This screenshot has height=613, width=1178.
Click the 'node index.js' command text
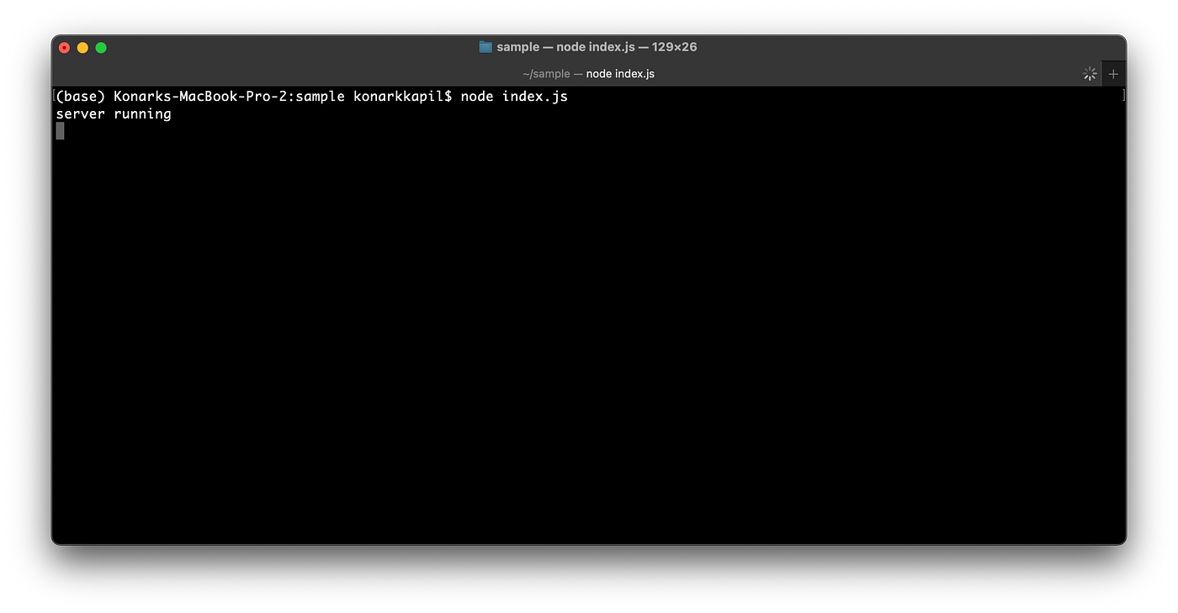pos(514,97)
